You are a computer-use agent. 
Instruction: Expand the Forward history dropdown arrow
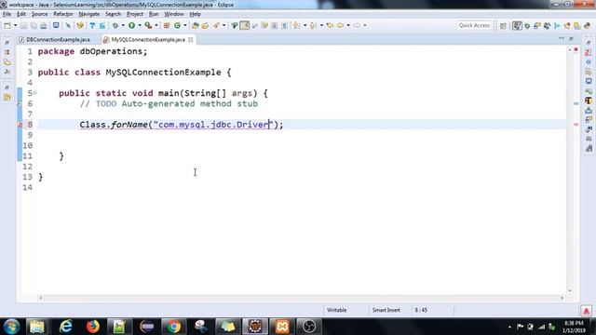pos(365,25)
